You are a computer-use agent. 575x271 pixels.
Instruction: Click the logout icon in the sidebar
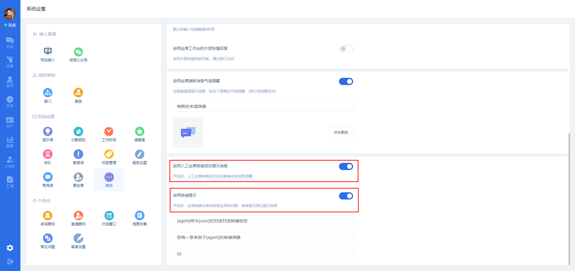10,261
